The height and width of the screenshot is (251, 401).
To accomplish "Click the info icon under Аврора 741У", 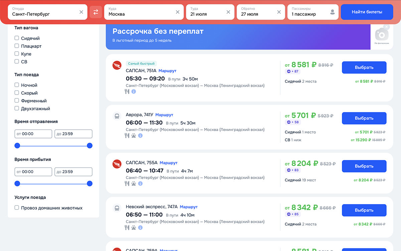I will coord(140,136).
